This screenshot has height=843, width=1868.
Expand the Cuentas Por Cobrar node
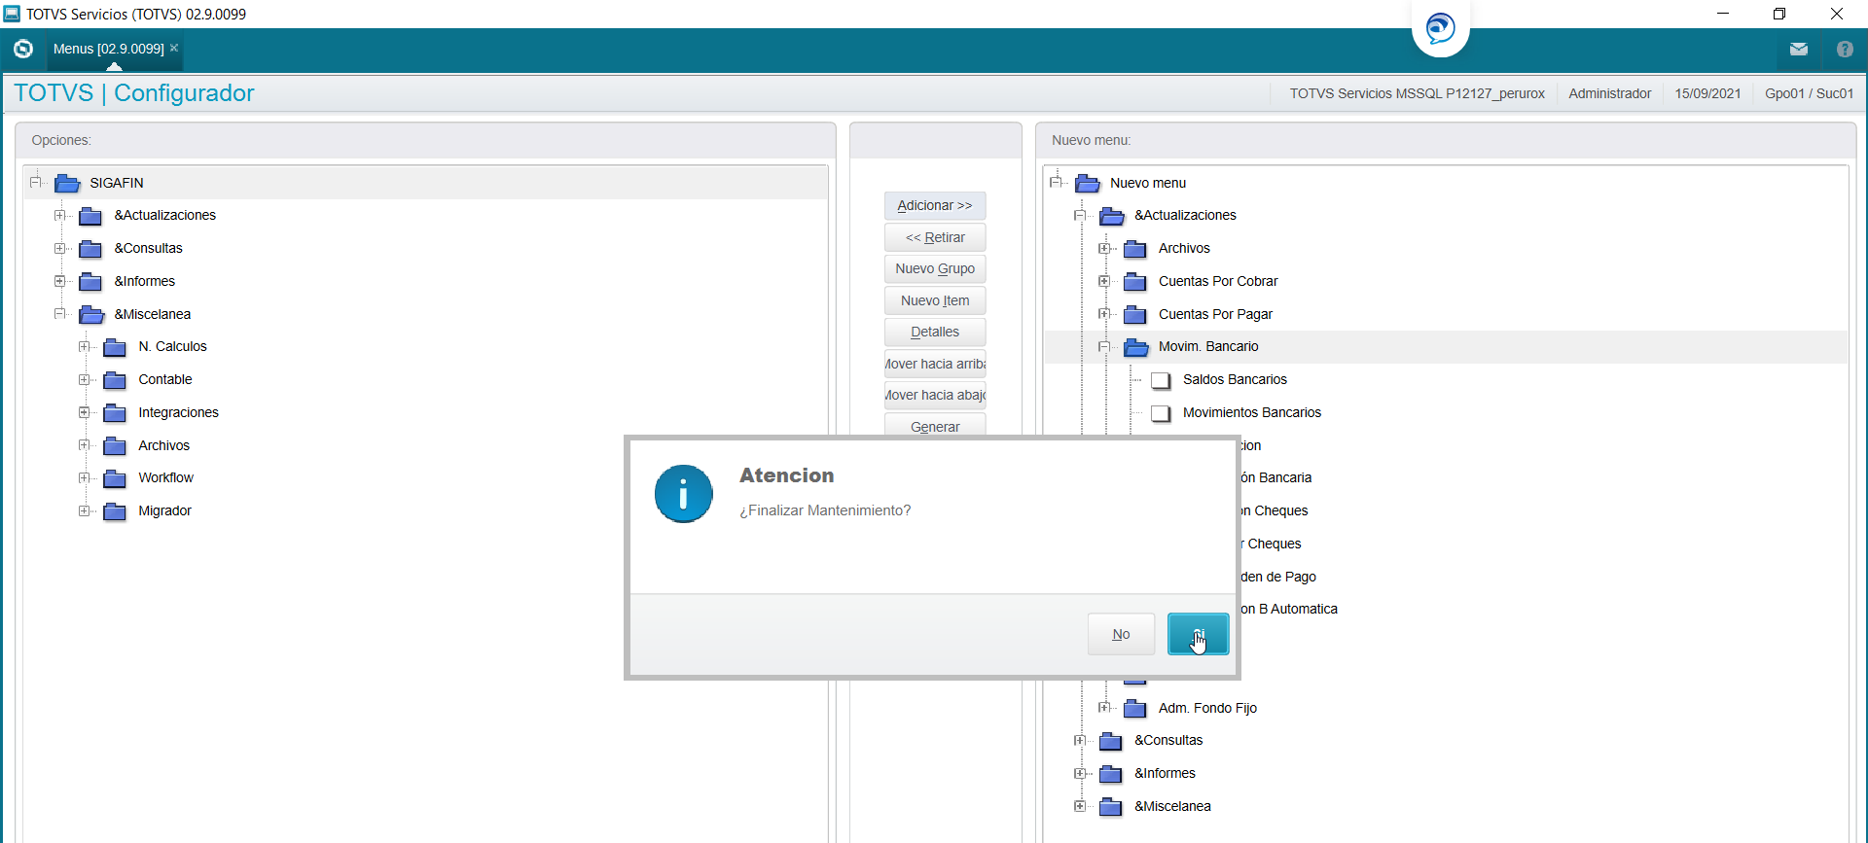(x=1104, y=281)
